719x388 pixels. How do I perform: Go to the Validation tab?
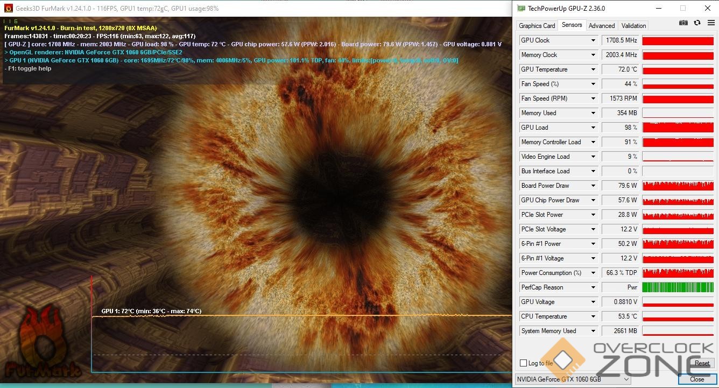pyautogui.click(x=633, y=25)
